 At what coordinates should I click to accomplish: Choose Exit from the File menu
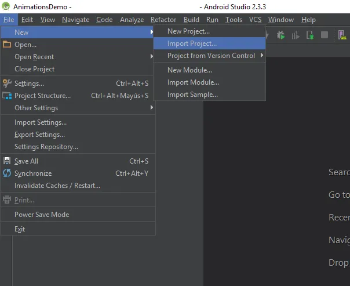(78, 229)
